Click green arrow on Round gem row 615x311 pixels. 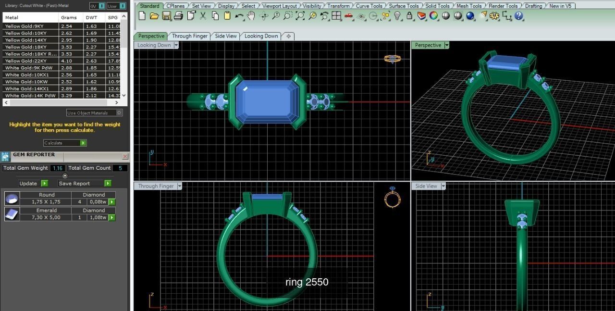point(112,202)
